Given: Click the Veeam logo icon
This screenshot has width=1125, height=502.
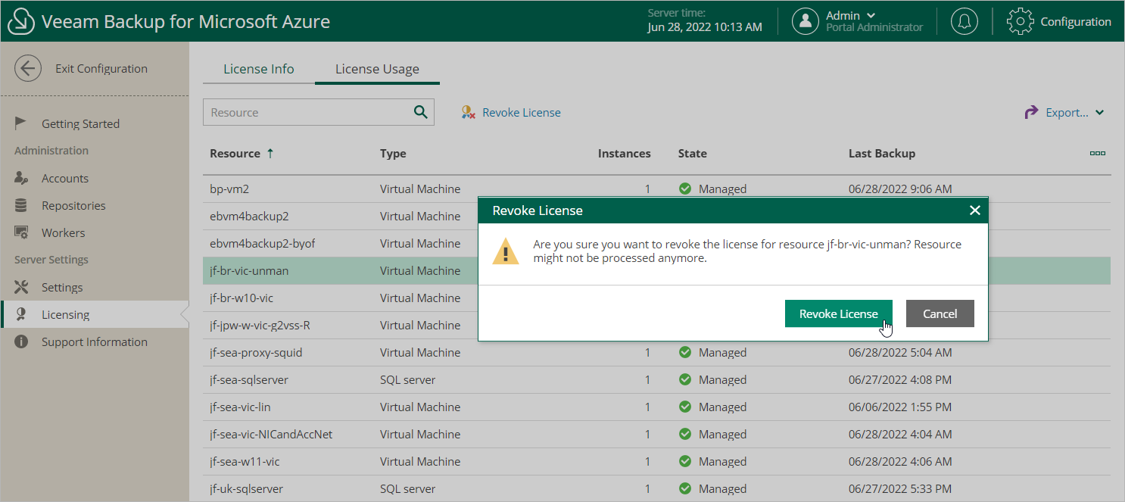Looking at the screenshot, I should coord(21,21).
